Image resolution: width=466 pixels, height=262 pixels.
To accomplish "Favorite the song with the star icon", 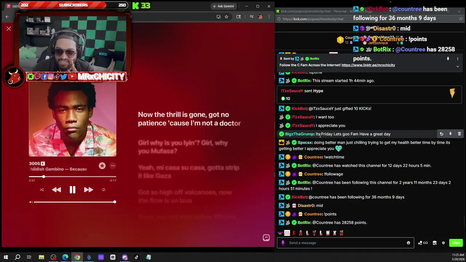I will point(102,166).
